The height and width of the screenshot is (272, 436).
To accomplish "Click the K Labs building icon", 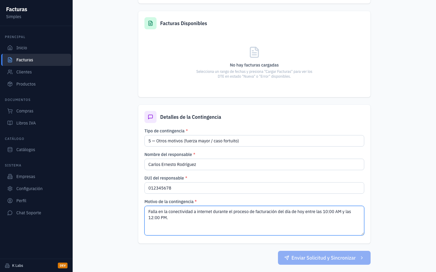I will tap(7, 266).
